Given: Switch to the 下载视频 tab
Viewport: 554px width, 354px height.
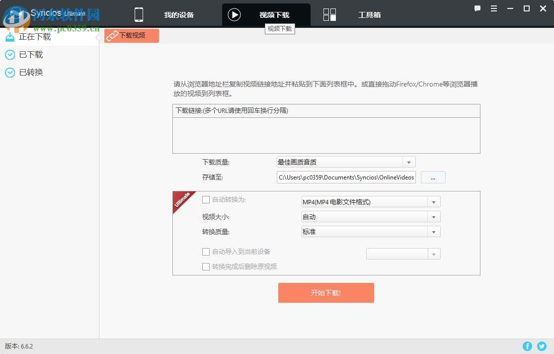Looking at the screenshot, I should 131,35.
